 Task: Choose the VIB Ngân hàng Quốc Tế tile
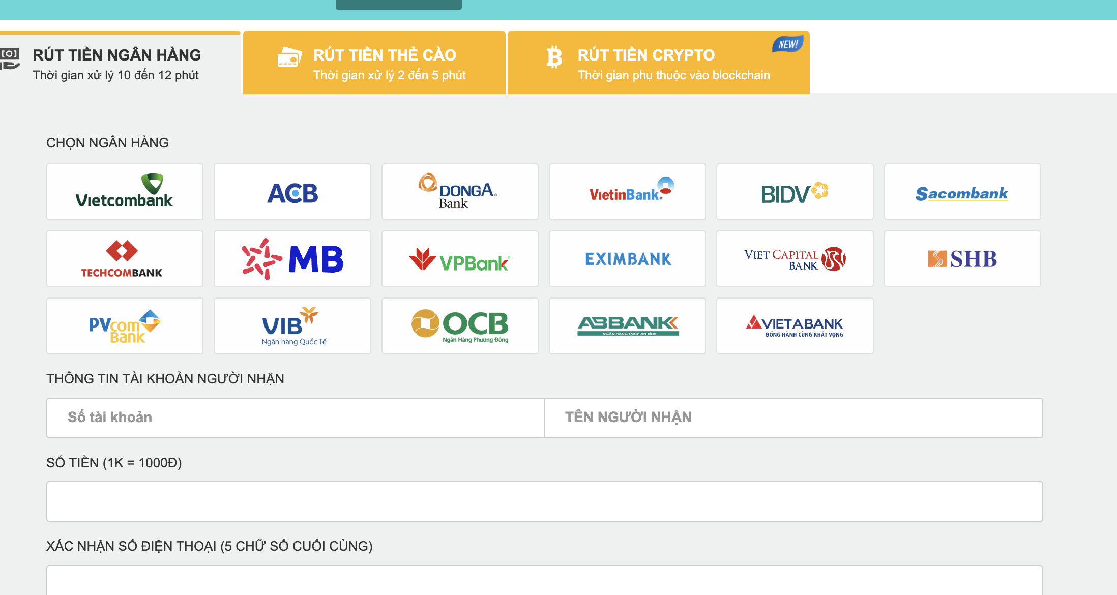[x=292, y=326]
